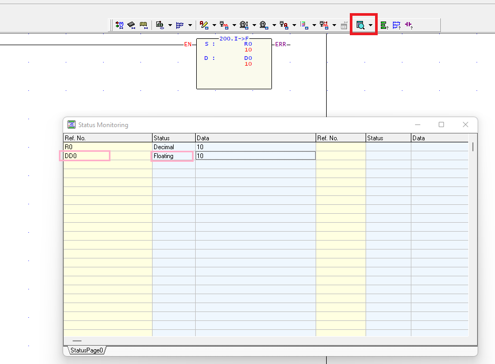This screenshot has height=364, width=495.
Task: Click the purple contact help icon
Action: [408, 25]
